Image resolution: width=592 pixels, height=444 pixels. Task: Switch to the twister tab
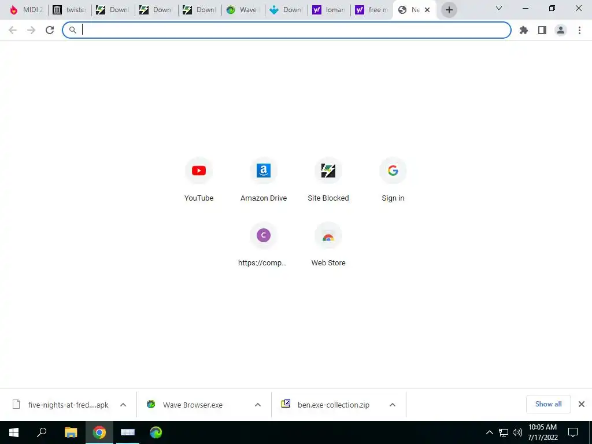click(70, 10)
